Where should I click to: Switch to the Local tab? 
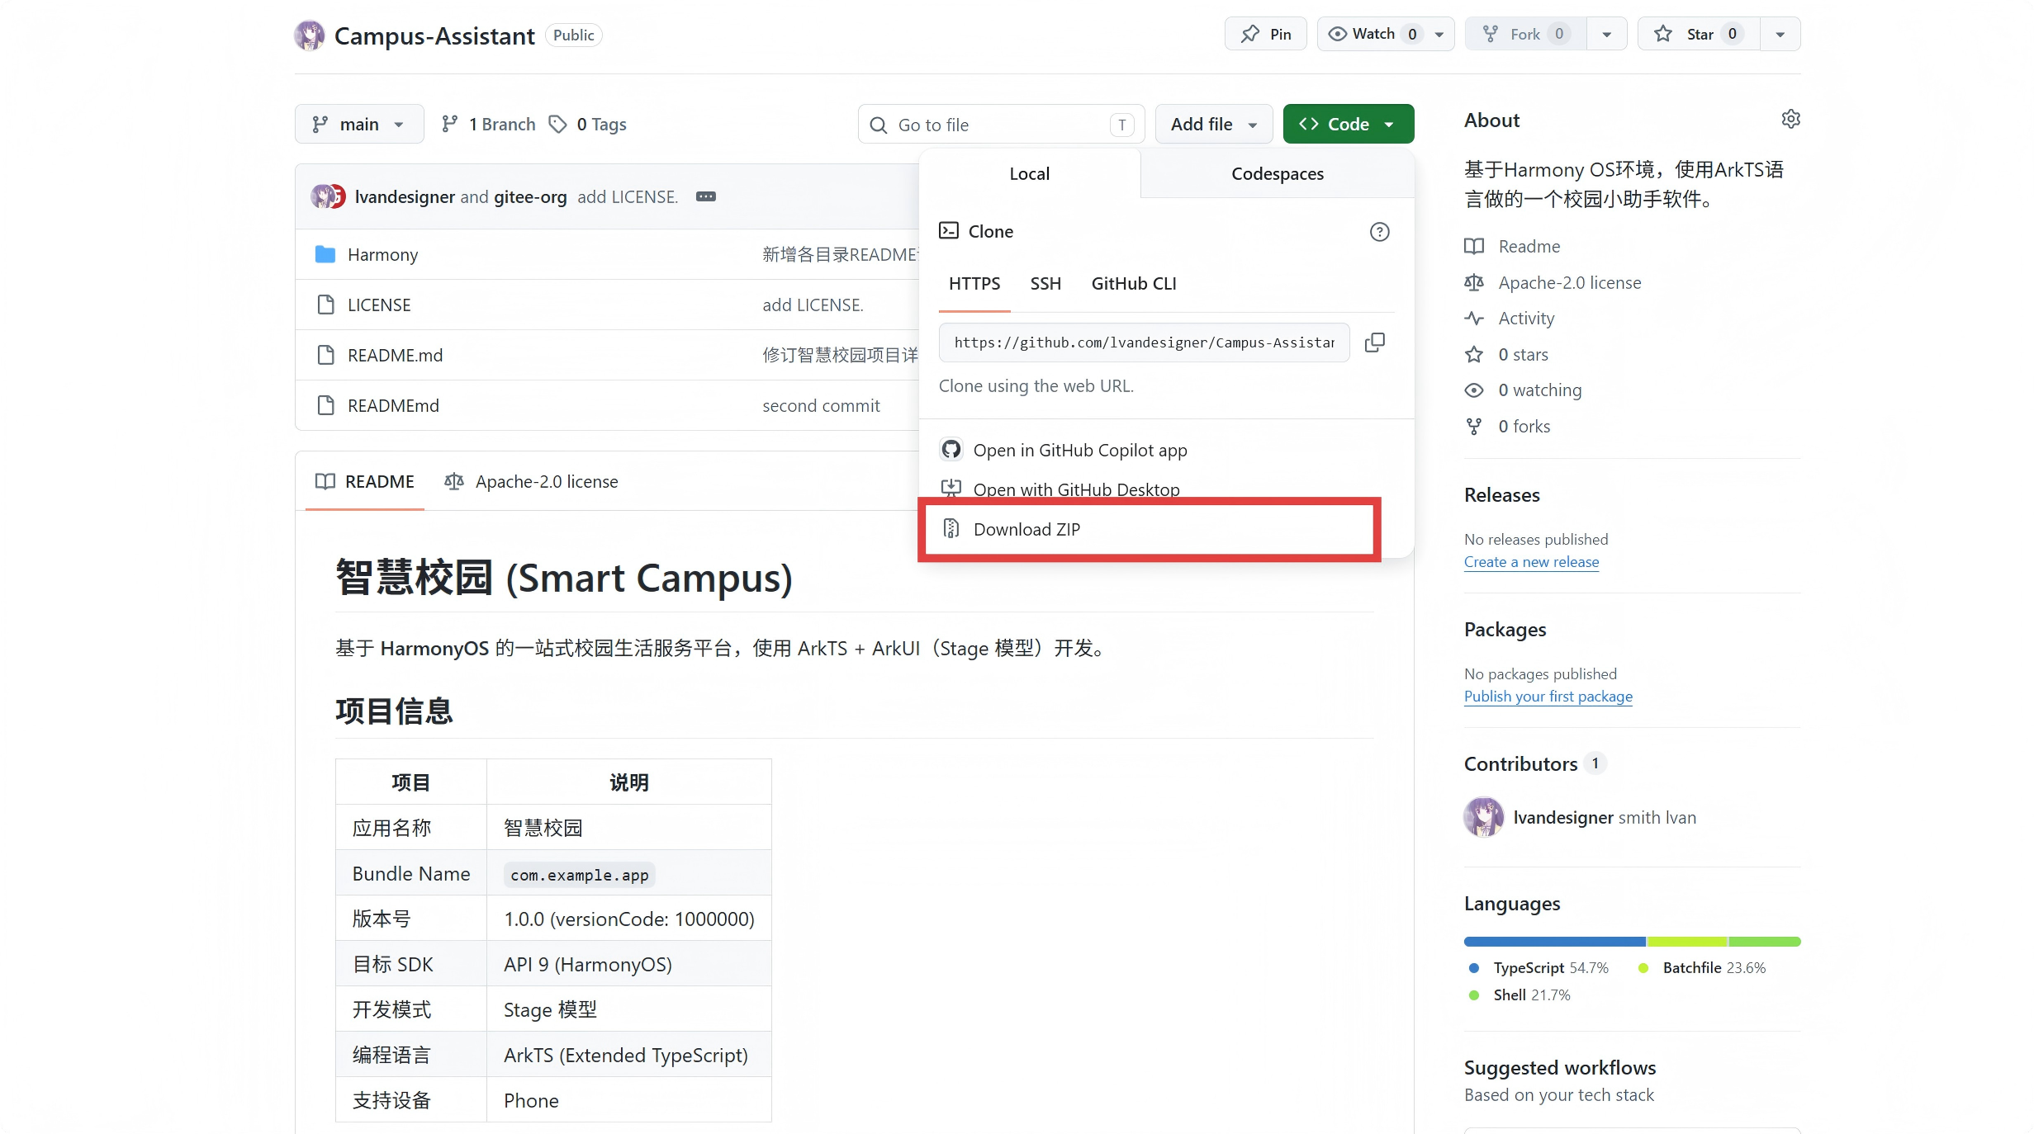point(1029,173)
